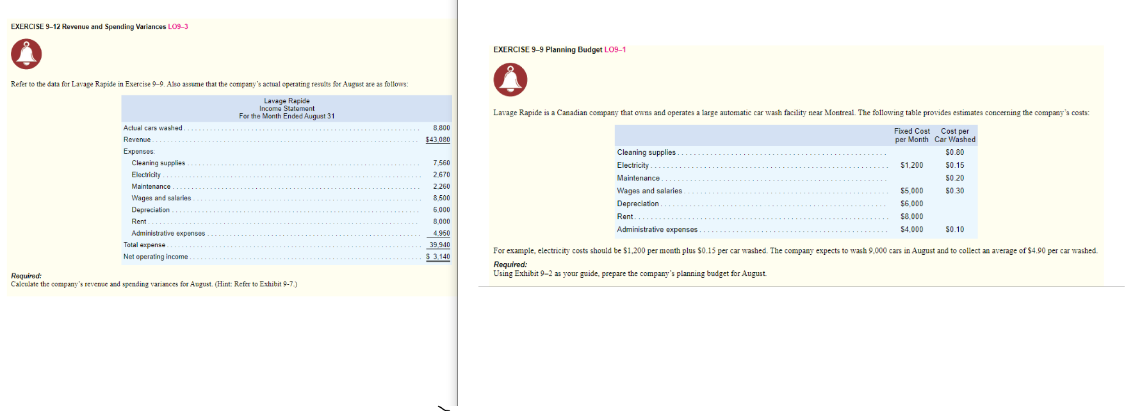
Task: Click maintenance cost per car $0.20
Action: 954,178
